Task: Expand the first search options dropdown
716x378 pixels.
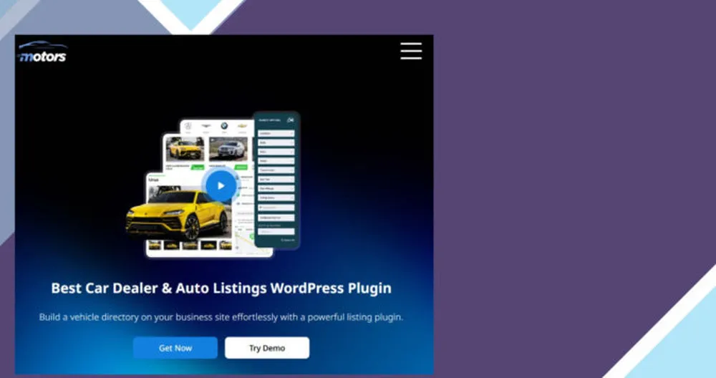Action: click(x=276, y=133)
